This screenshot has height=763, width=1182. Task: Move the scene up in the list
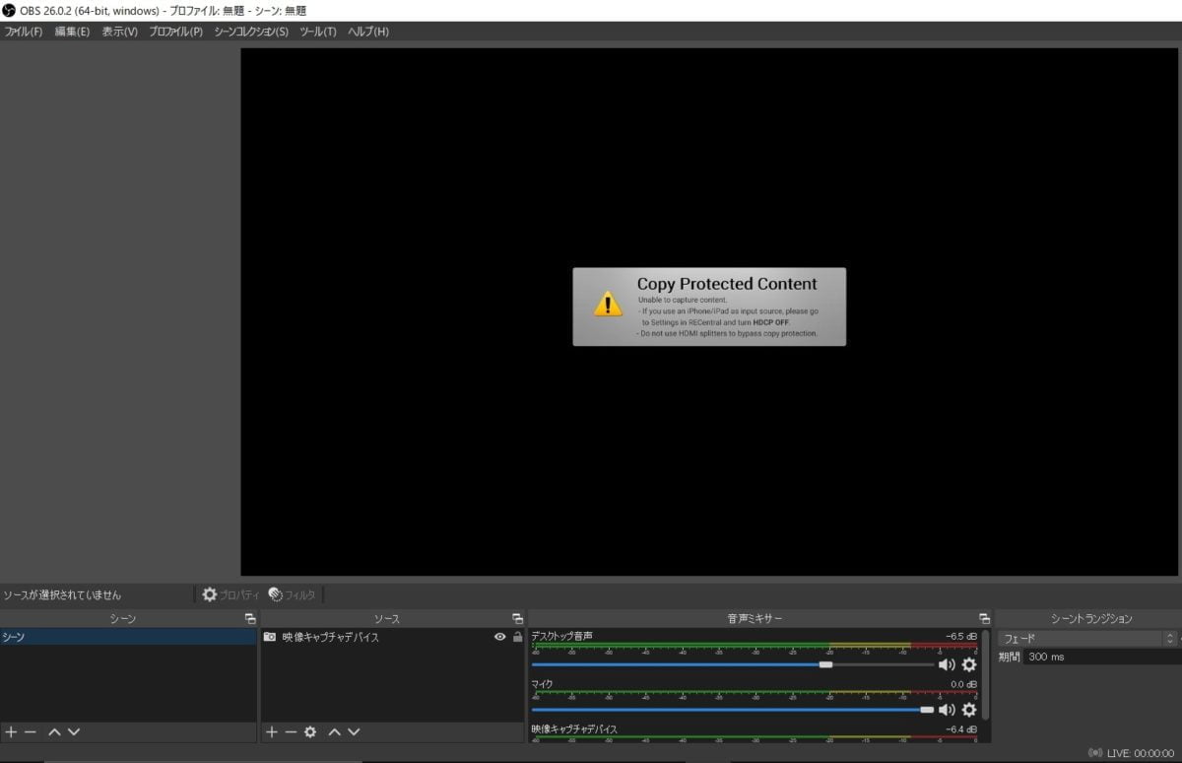click(x=54, y=731)
